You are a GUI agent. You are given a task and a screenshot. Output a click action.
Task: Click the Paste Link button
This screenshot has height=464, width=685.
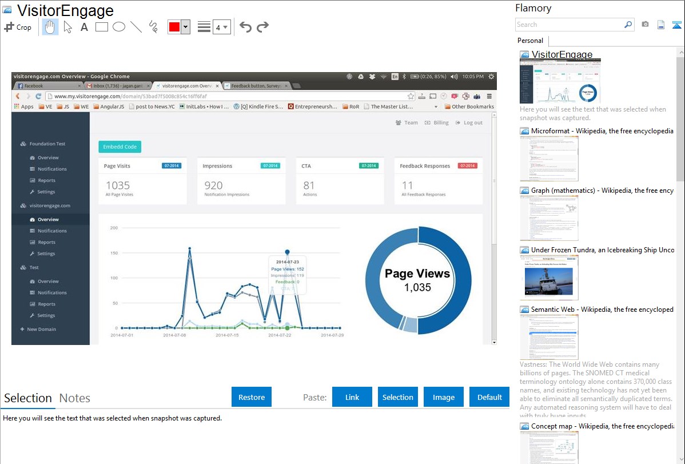[x=352, y=397]
